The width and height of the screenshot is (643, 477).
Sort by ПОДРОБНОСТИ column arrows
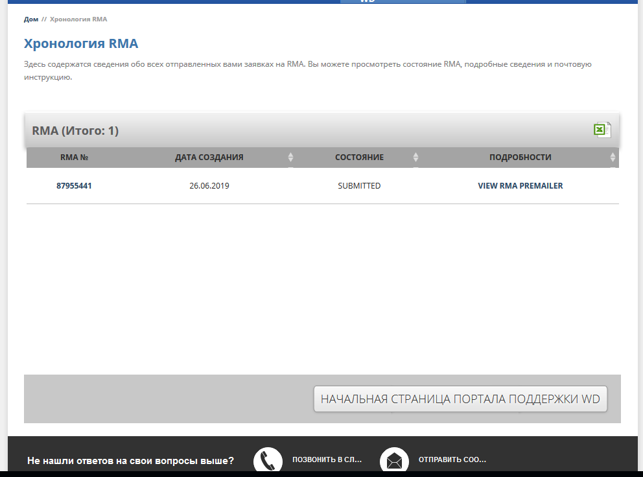click(x=613, y=157)
